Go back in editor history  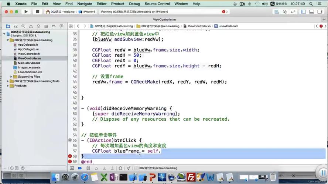pyautogui.click(x=78, y=26)
